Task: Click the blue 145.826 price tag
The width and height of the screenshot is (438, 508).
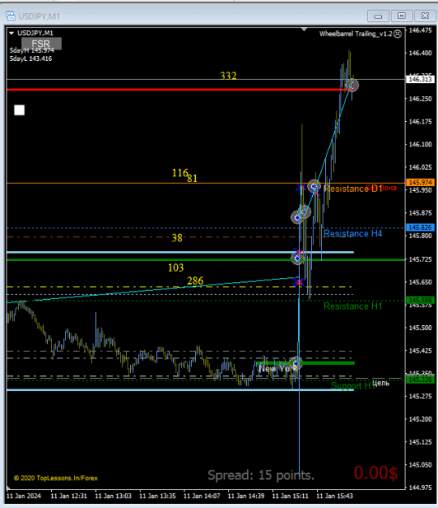Action: [x=420, y=228]
